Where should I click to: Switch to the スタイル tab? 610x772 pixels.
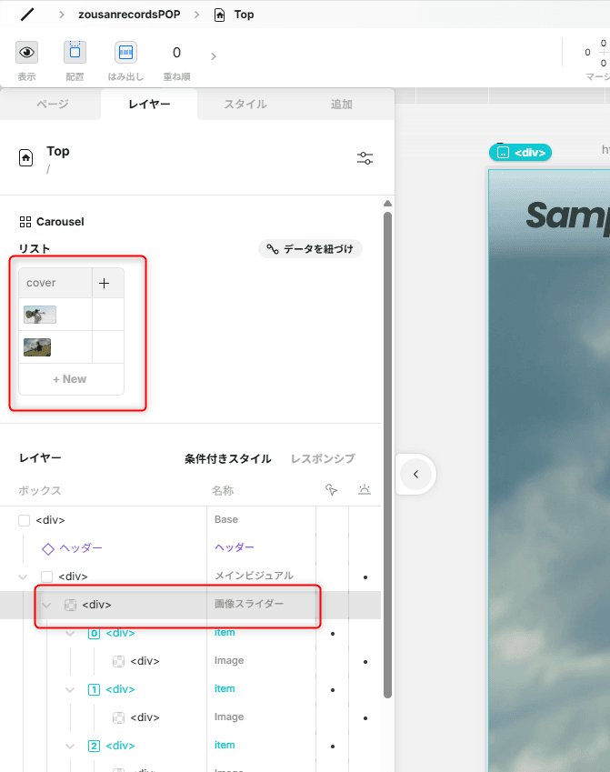tap(245, 105)
